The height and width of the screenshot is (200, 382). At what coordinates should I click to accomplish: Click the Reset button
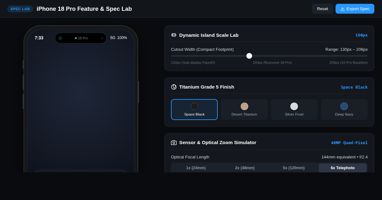[322, 9]
